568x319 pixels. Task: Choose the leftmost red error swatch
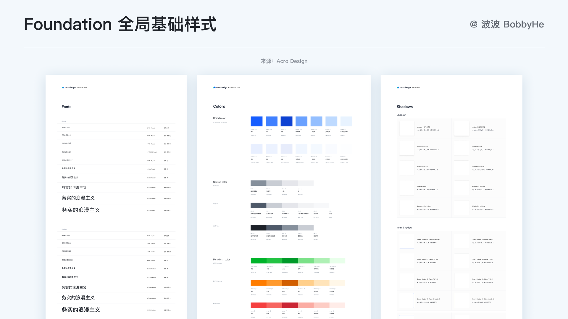tap(258, 305)
